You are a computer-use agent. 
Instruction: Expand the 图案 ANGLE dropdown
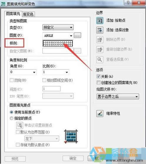coord(58,36)
